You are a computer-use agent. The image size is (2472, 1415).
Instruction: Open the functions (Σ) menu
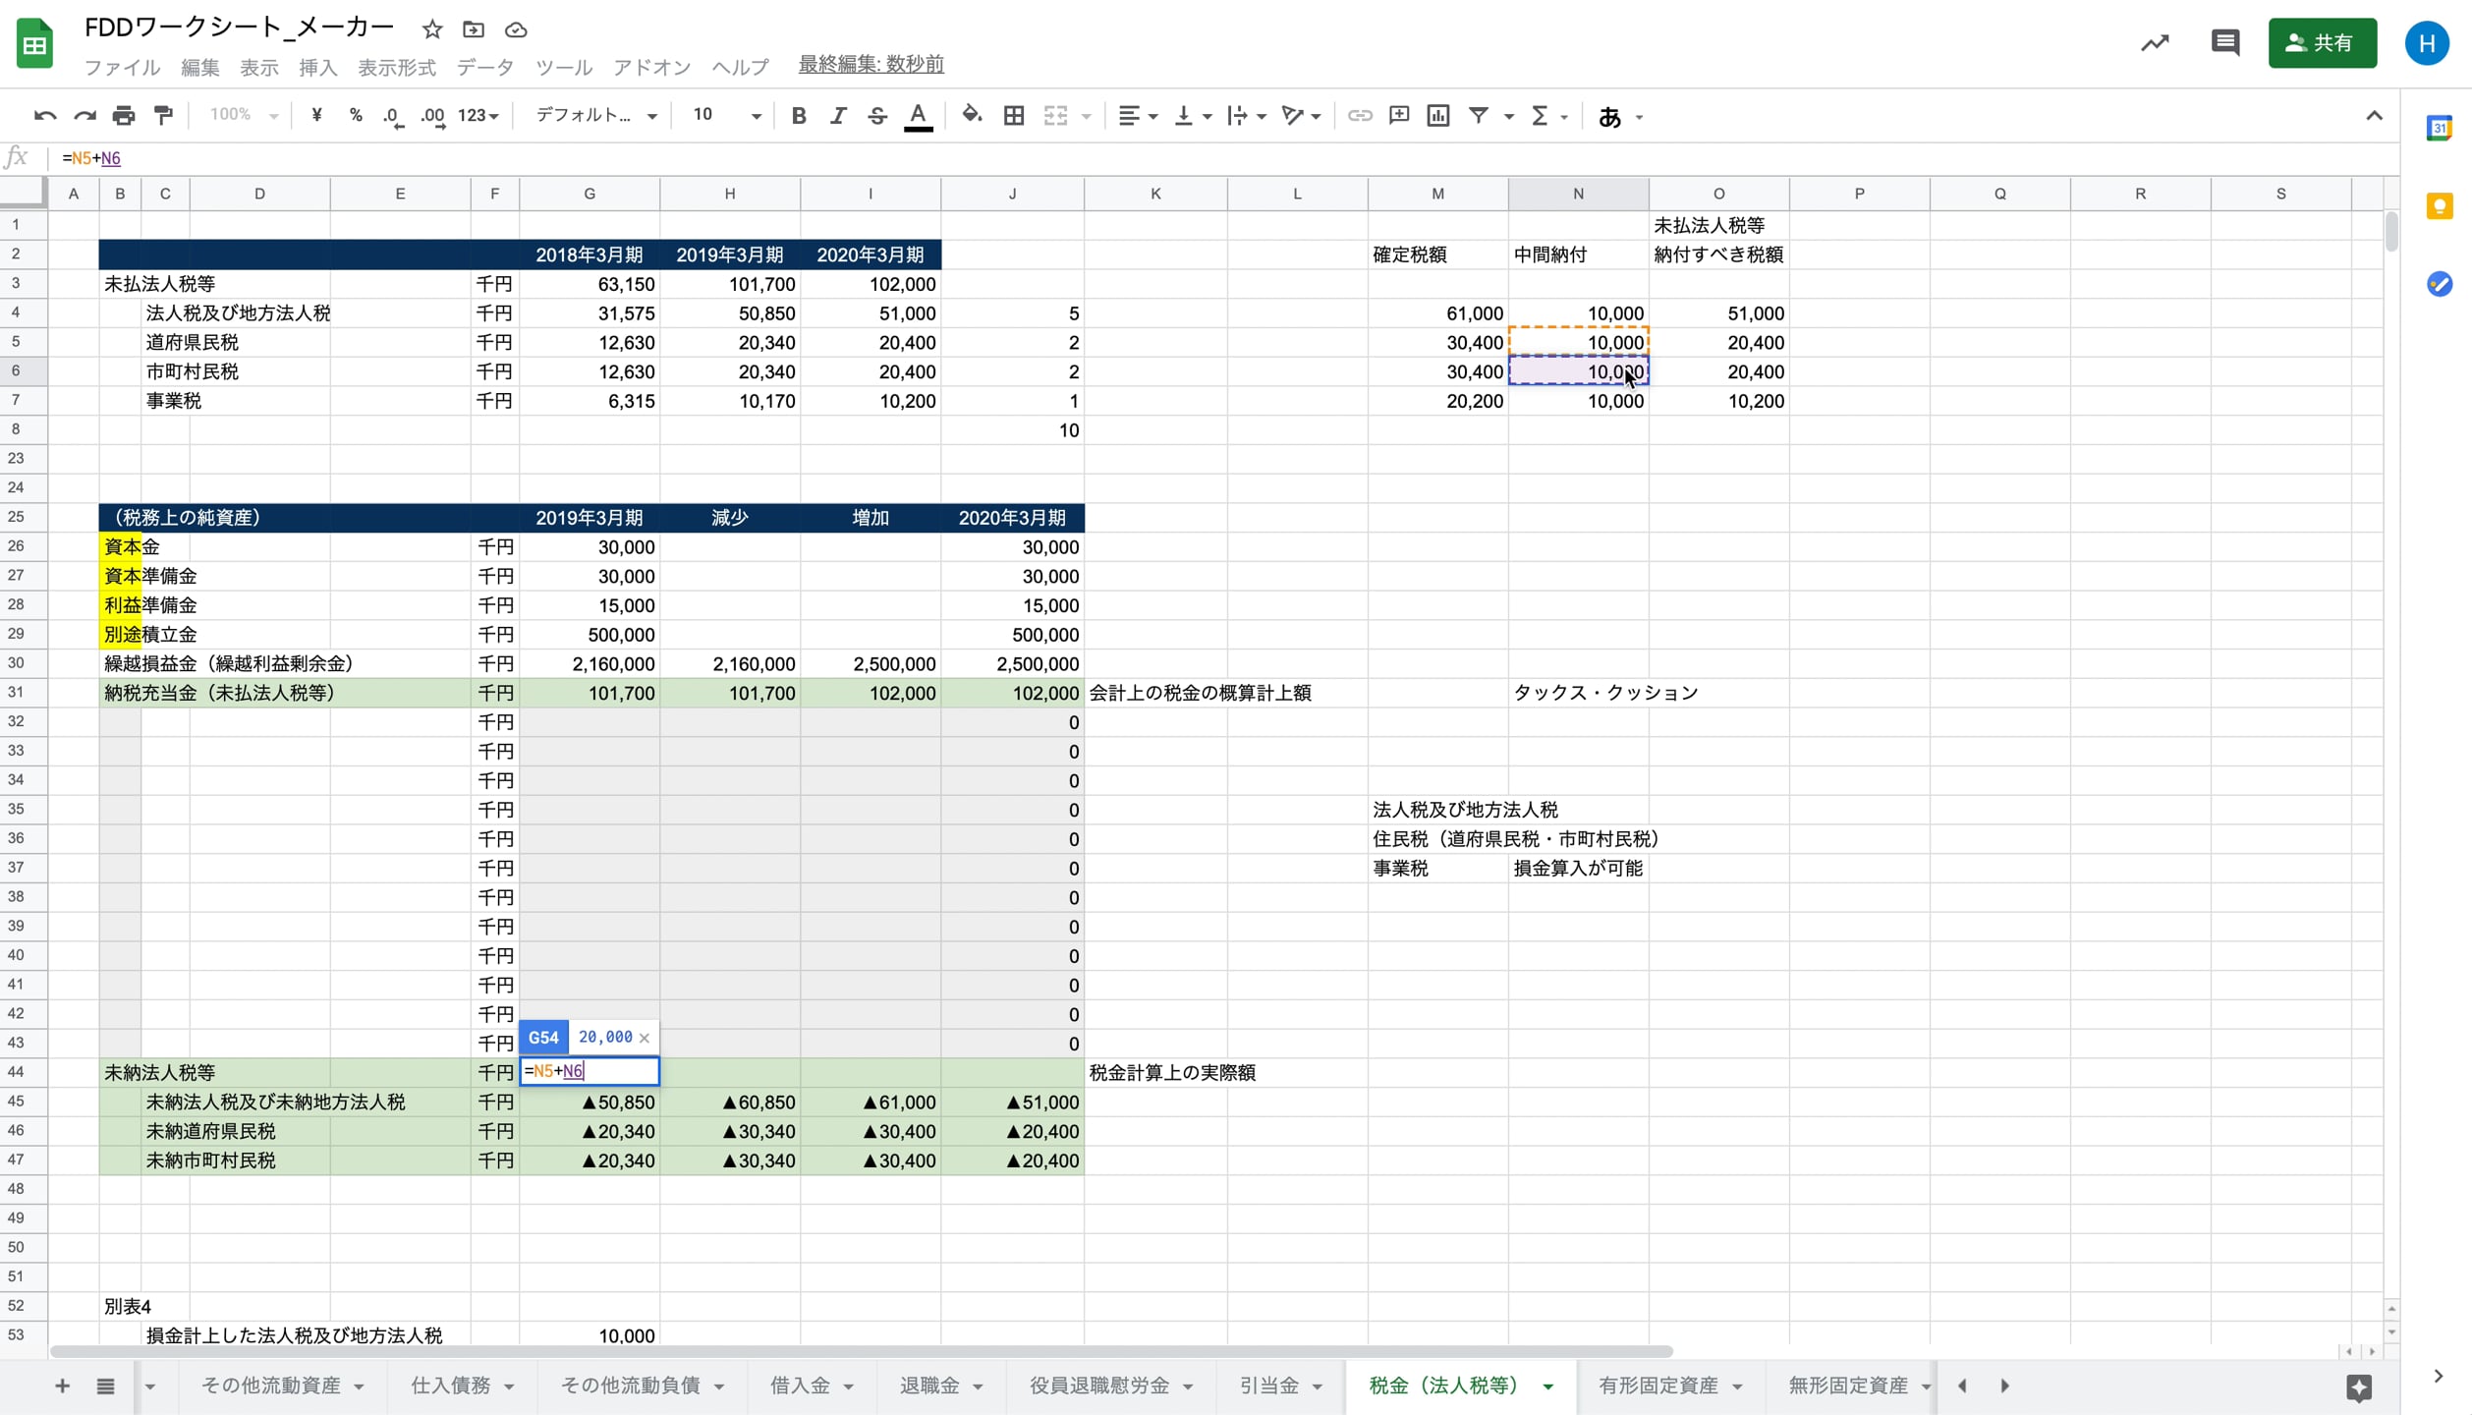[1541, 115]
